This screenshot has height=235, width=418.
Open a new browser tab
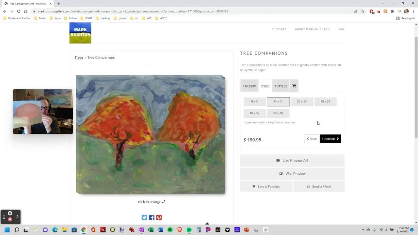click(59, 4)
